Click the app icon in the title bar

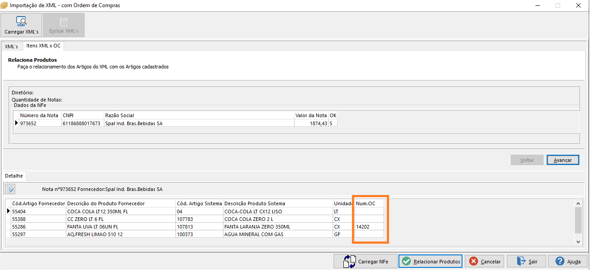tap(4, 5)
